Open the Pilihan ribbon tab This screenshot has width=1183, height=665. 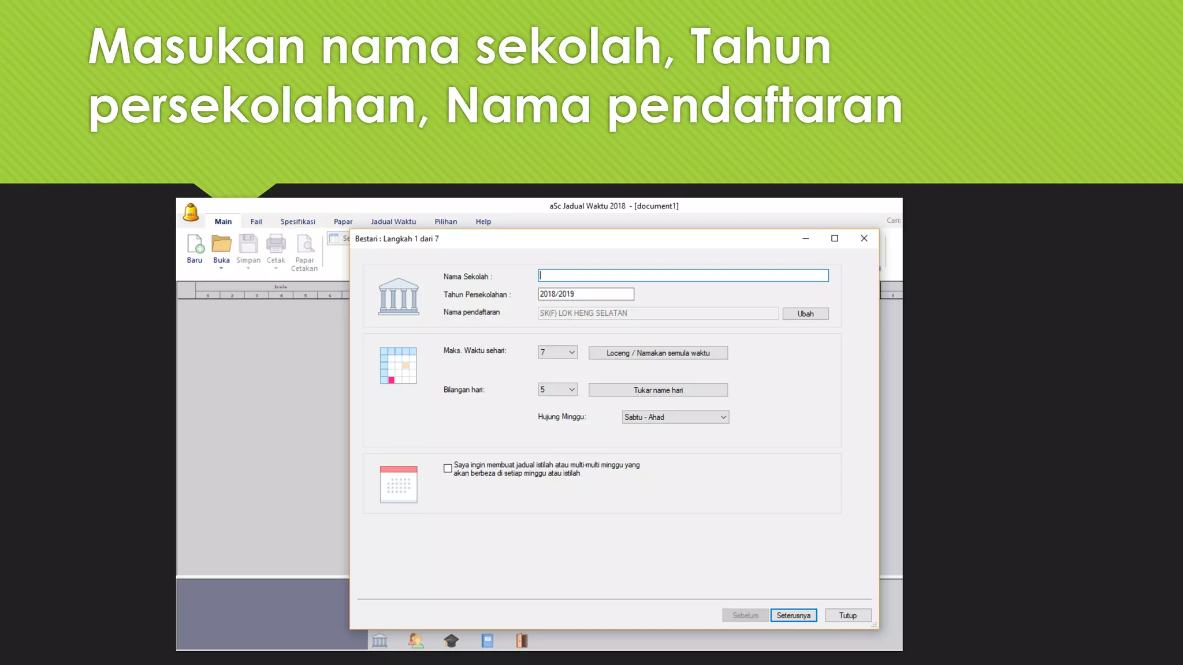coord(446,222)
